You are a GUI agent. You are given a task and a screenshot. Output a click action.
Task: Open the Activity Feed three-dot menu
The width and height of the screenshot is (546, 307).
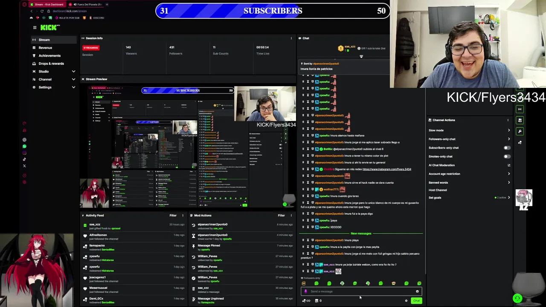tap(183, 215)
